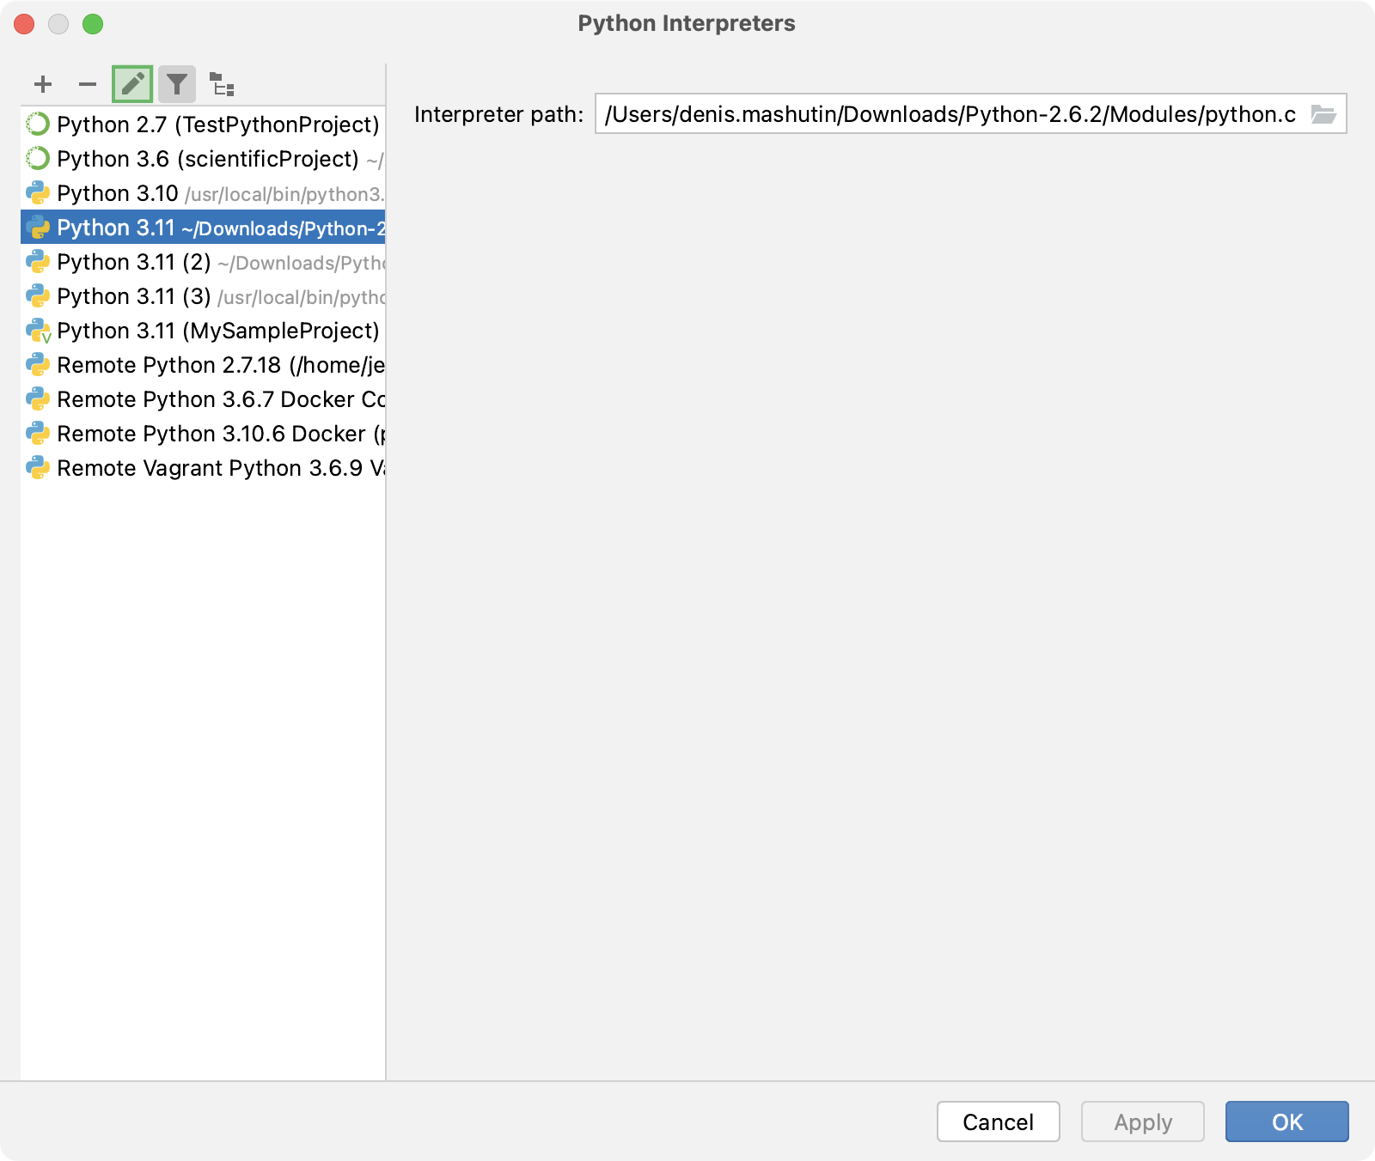Click the filter interpreters funnel icon
This screenshot has height=1161, width=1375.
(177, 84)
